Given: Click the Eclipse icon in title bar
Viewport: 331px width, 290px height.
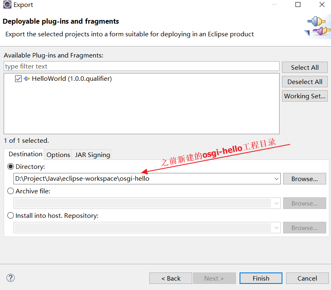Looking at the screenshot, I should click(x=7, y=4).
